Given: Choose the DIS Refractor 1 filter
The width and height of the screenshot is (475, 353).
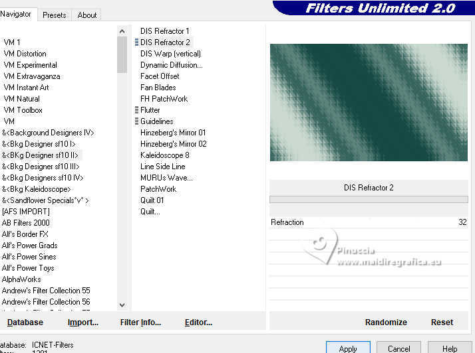Looking at the screenshot, I should (165, 31).
